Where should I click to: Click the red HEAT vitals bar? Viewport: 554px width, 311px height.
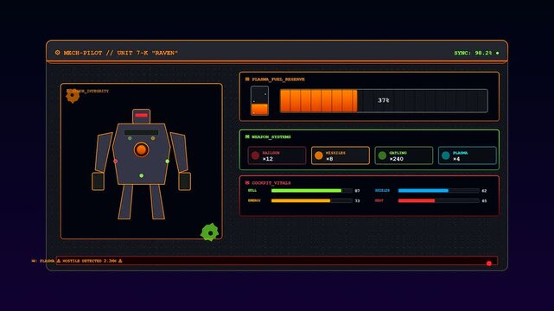pos(438,200)
